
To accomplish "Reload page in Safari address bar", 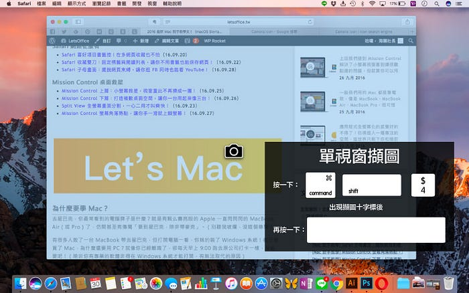I will (x=310, y=22).
